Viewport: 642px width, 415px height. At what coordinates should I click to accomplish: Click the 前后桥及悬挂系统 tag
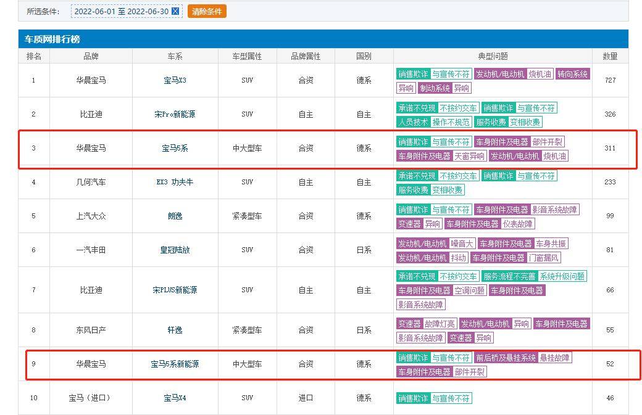tap(506, 358)
